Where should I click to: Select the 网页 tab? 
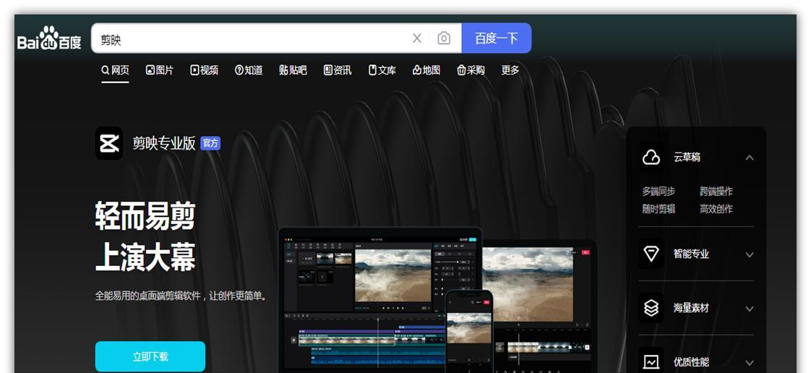click(x=116, y=70)
